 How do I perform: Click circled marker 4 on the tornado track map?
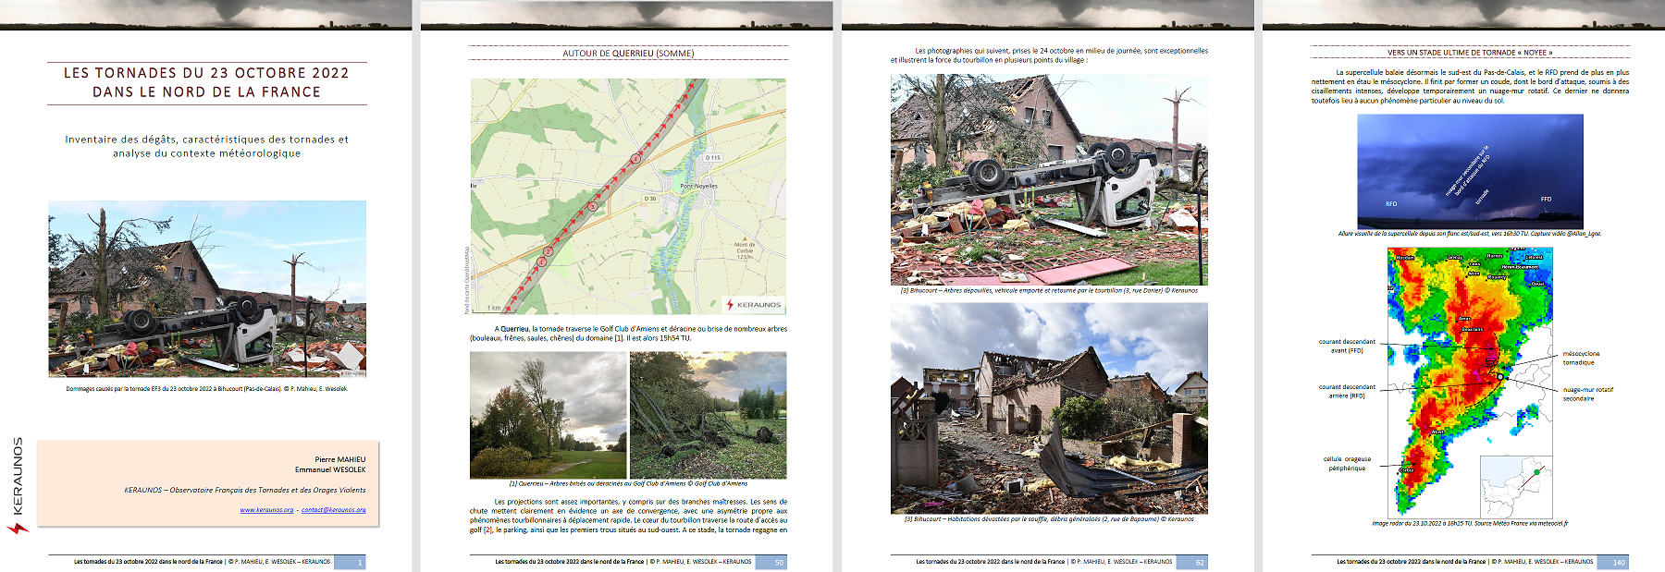(x=635, y=158)
